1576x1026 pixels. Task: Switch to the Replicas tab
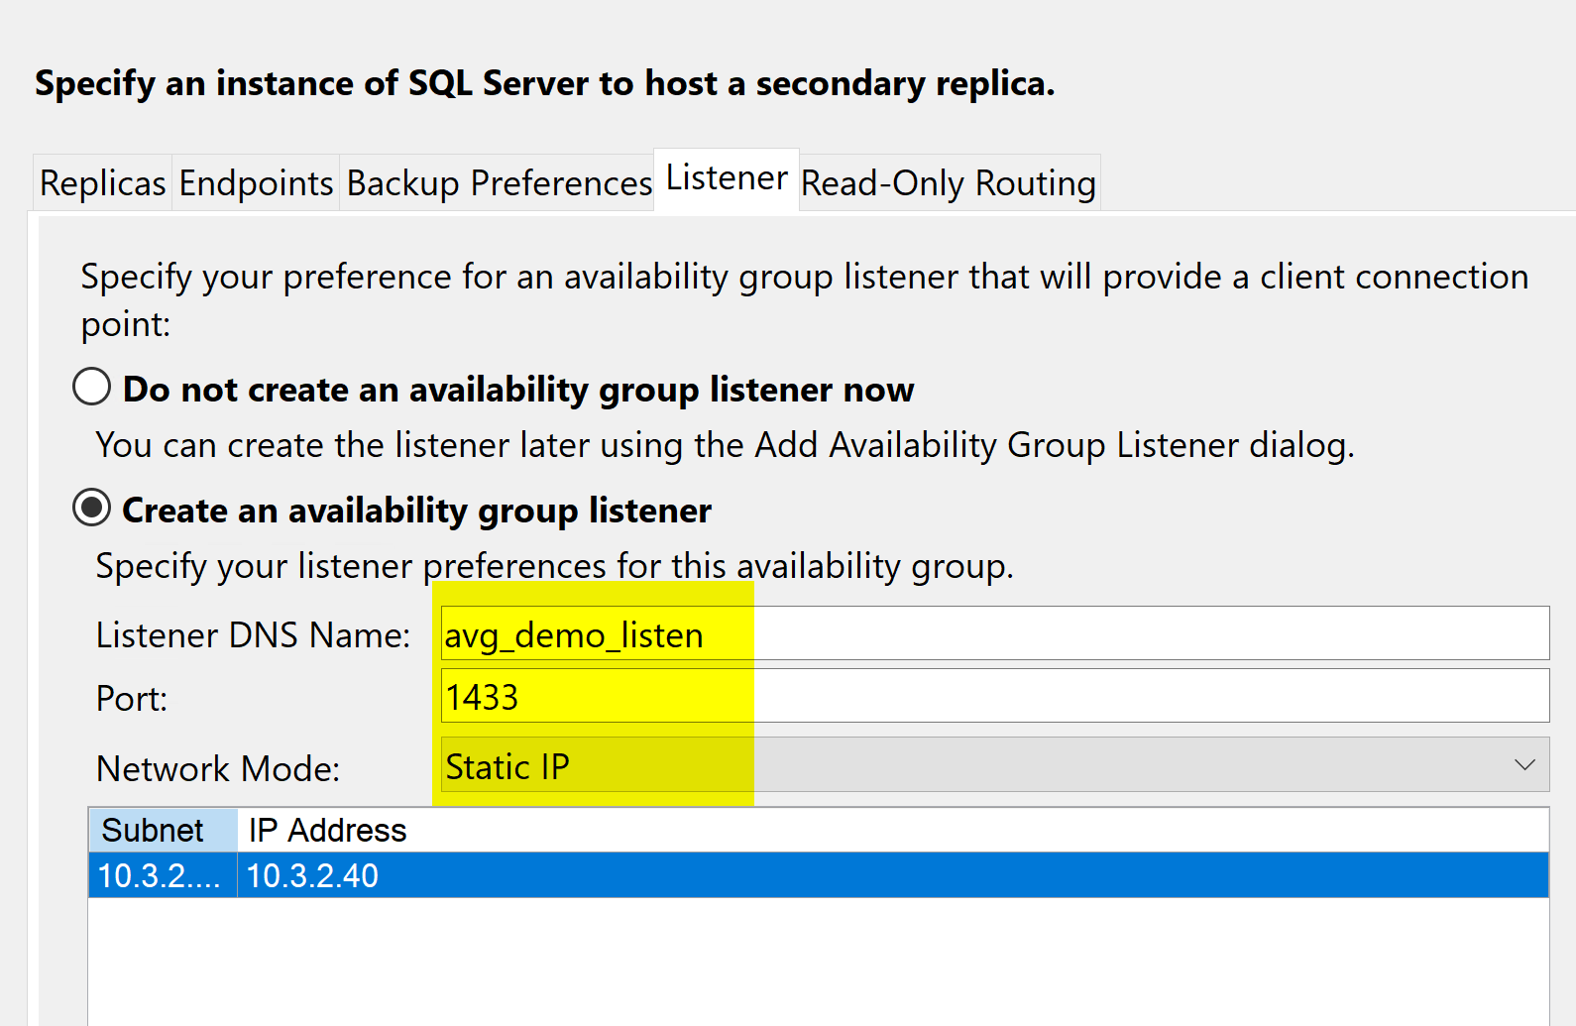102,183
